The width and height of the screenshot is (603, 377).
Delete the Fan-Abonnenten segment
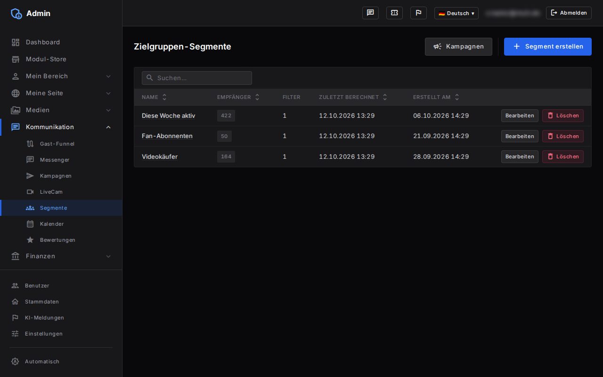563,136
